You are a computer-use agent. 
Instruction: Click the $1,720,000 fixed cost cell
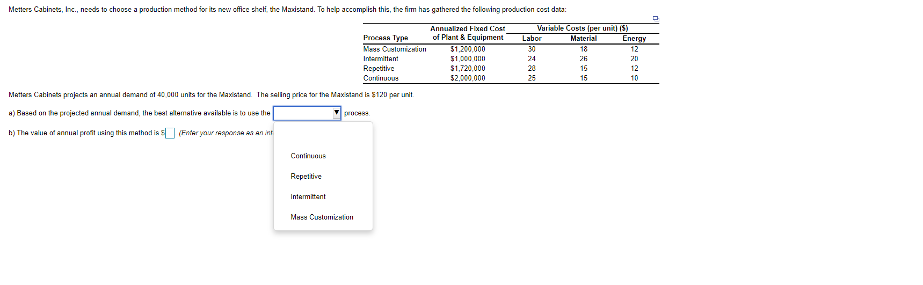[x=468, y=68]
